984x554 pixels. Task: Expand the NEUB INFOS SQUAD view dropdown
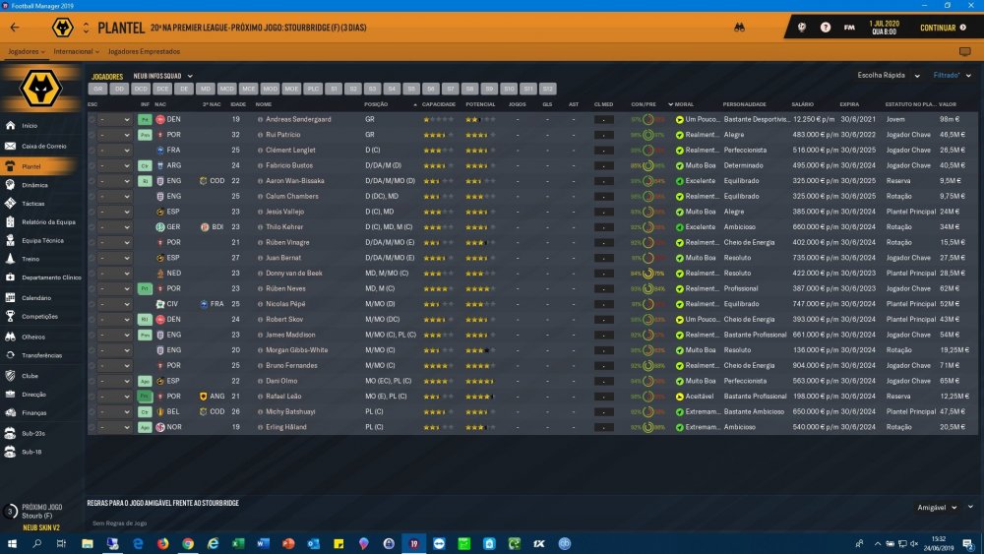tap(163, 76)
